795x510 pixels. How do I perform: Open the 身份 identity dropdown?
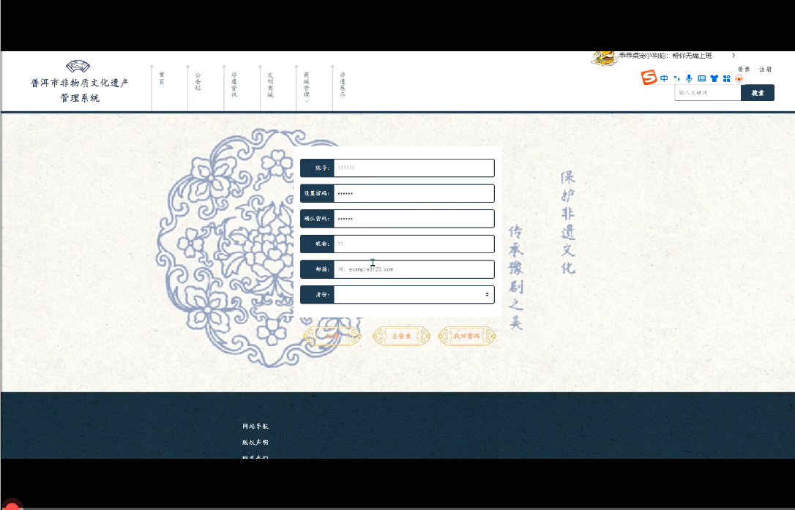tap(414, 295)
